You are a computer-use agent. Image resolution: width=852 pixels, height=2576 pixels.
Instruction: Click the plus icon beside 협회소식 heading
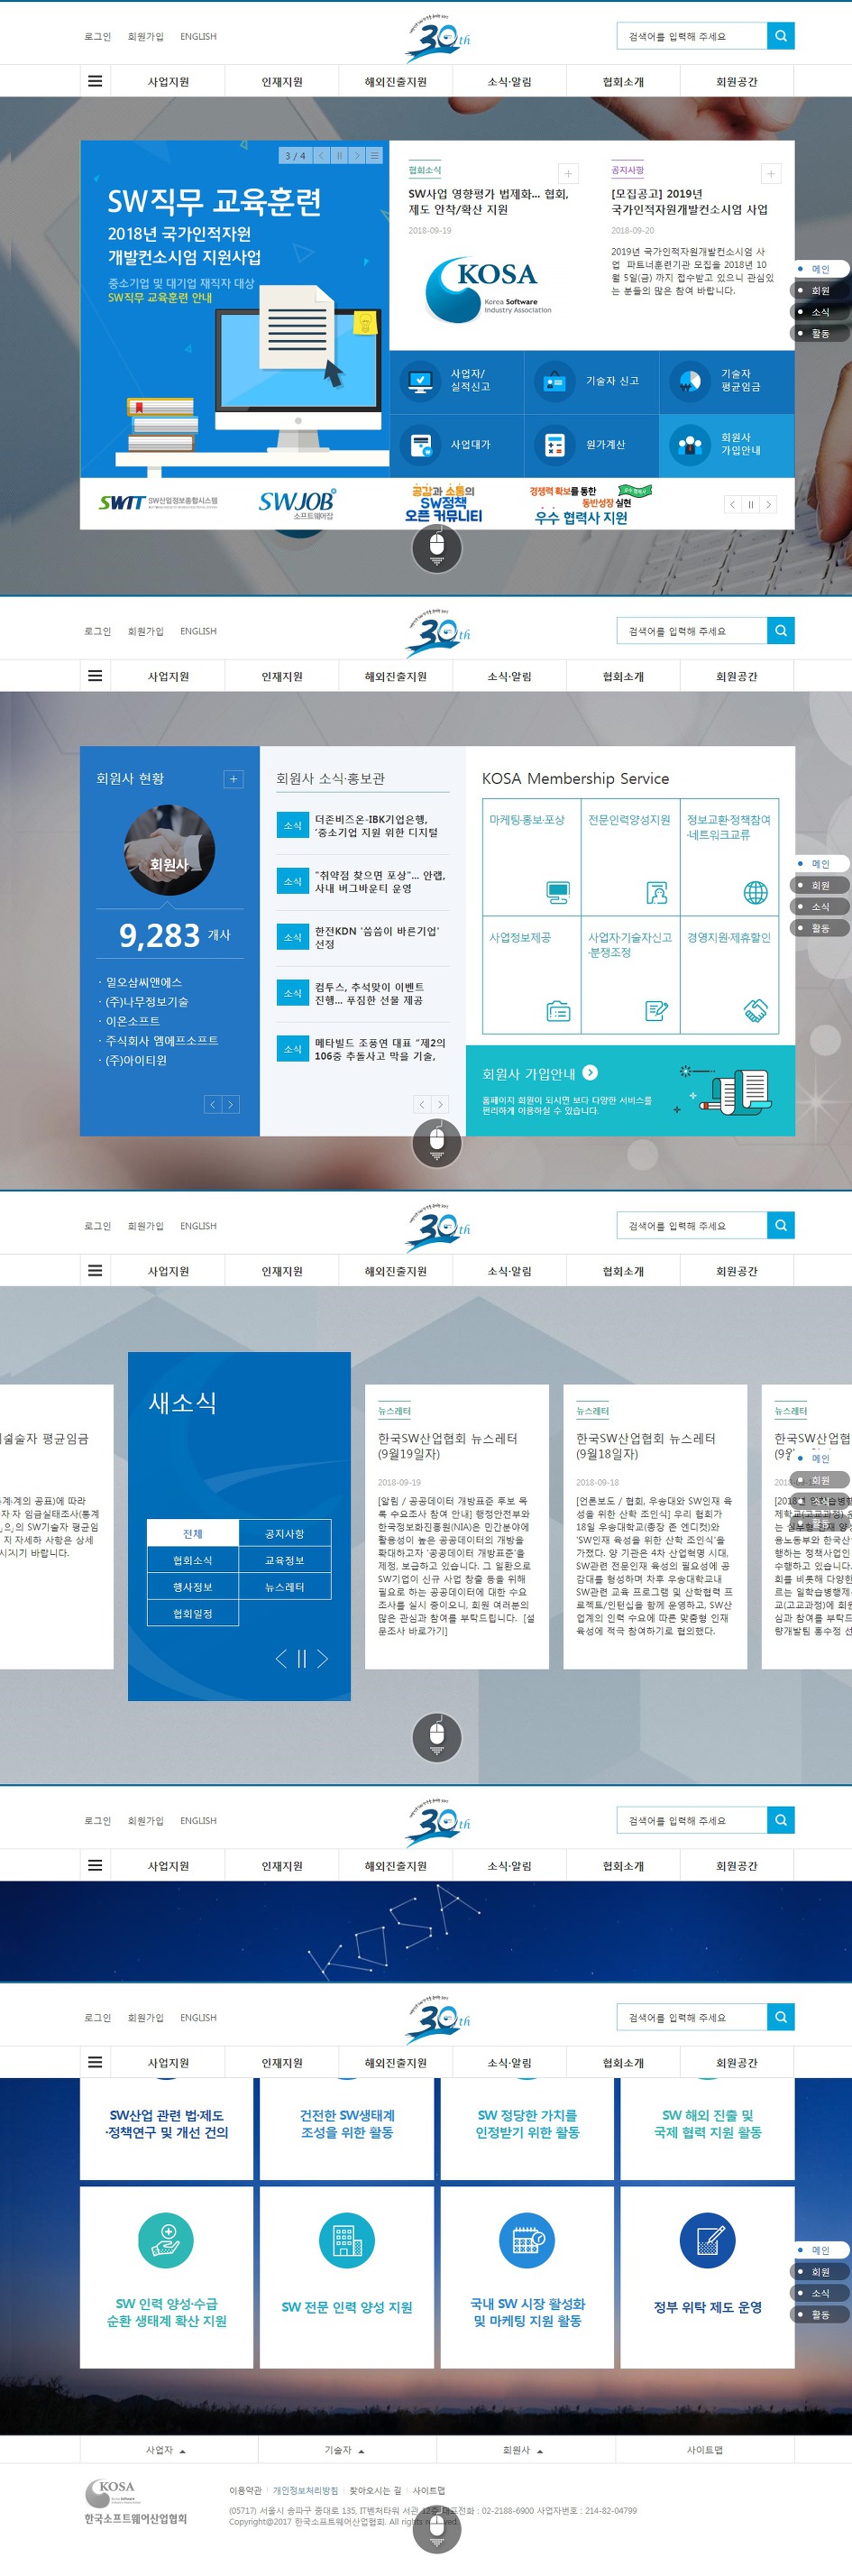(568, 174)
